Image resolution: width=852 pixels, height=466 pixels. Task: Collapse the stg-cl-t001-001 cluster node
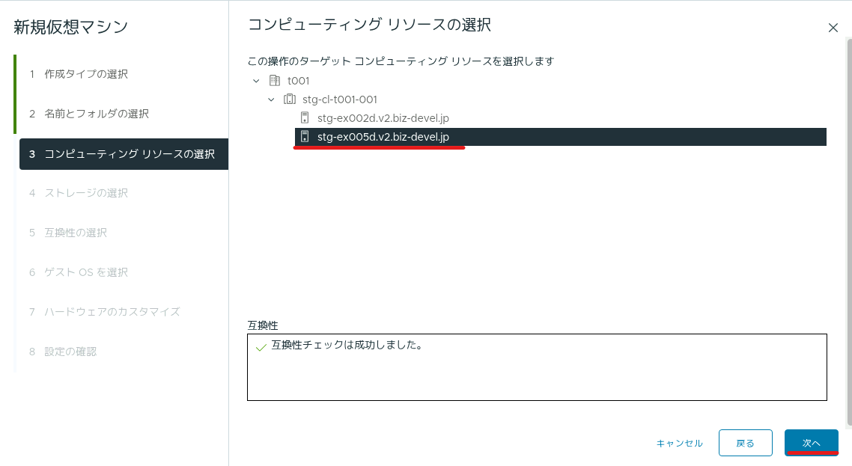[x=271, y=99]
